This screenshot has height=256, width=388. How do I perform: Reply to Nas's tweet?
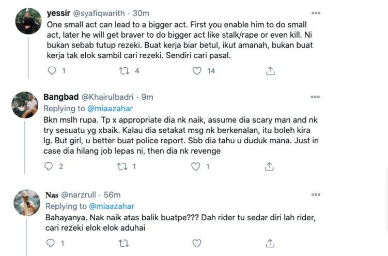[x=51, y=243]
